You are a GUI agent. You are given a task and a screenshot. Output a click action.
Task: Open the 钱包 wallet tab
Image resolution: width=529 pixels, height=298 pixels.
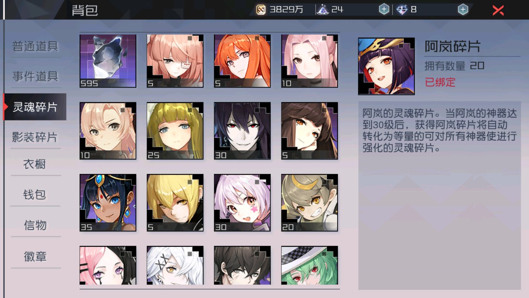coord(35,195)
